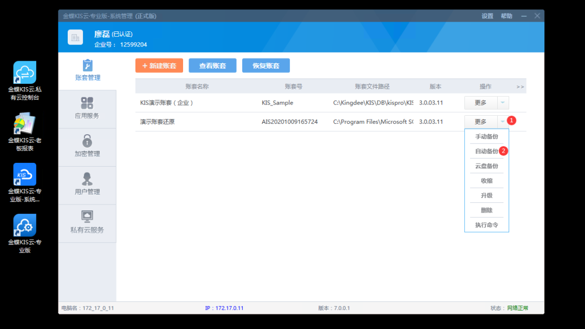The height and width of the screenshot is (329, 585).
Task: Click the 版本：7.0.0.1 status text
Action: (x=334, y=308)
